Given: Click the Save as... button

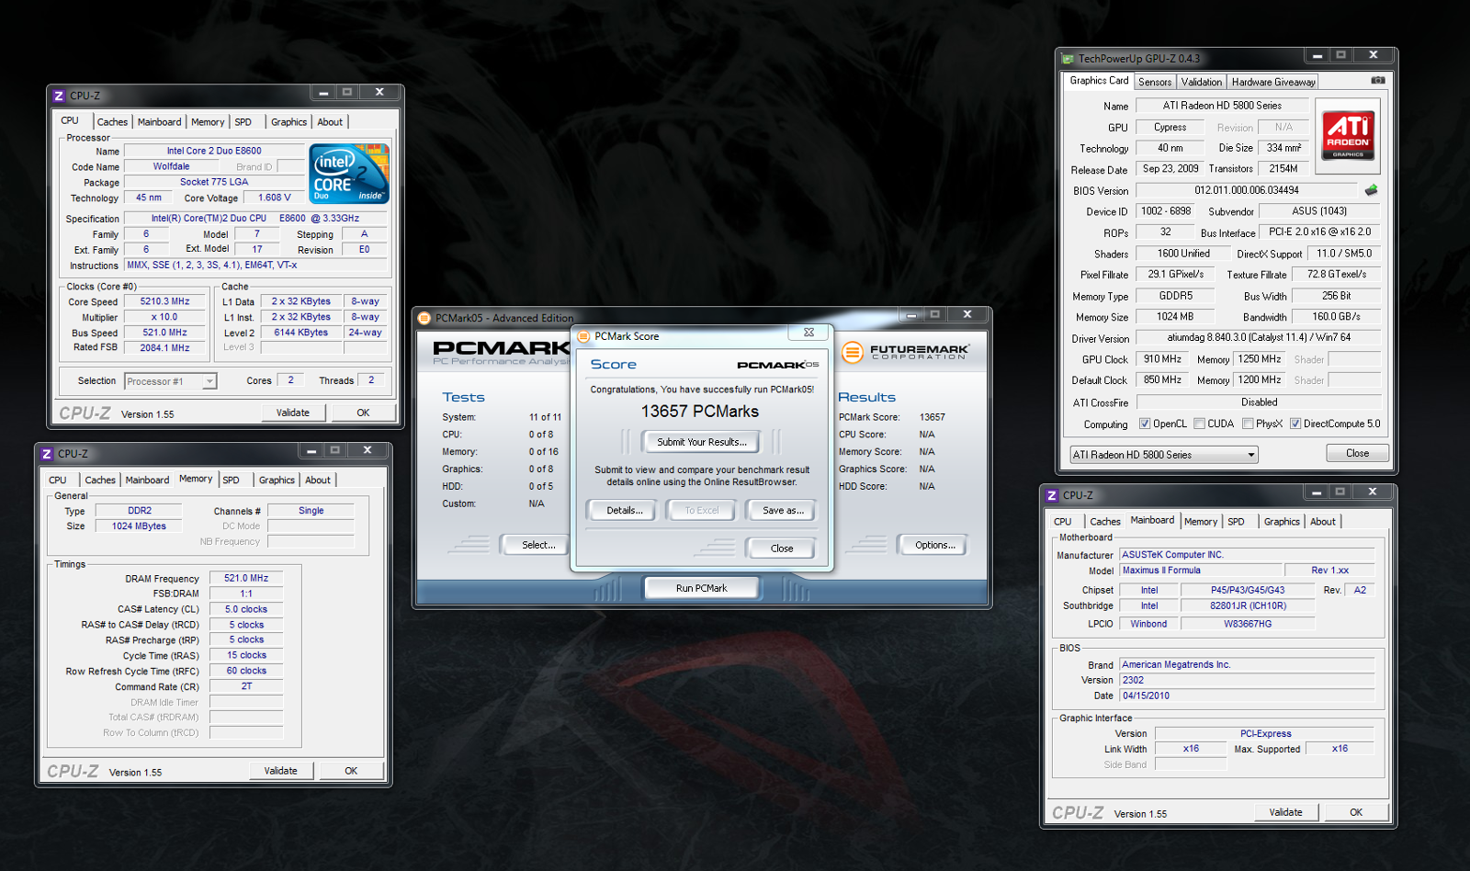Looking at the screenshot, I should (x=783, y=510).
